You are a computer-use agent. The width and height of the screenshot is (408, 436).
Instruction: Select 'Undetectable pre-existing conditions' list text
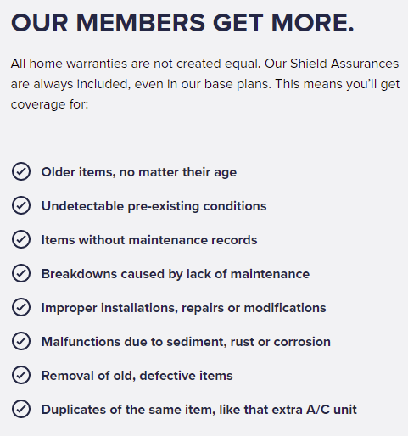pyautogui.click(x=154, y=206)
